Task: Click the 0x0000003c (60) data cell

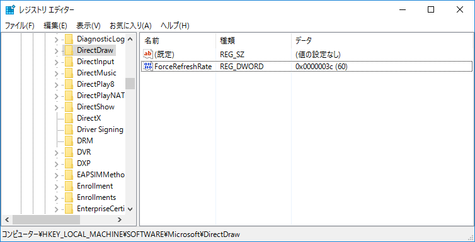Action: (x=321, y=67)
